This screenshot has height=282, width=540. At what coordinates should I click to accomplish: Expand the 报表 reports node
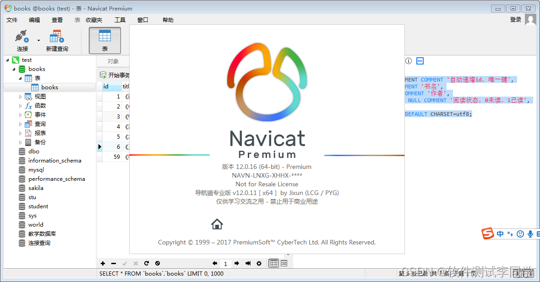[20, 133]
